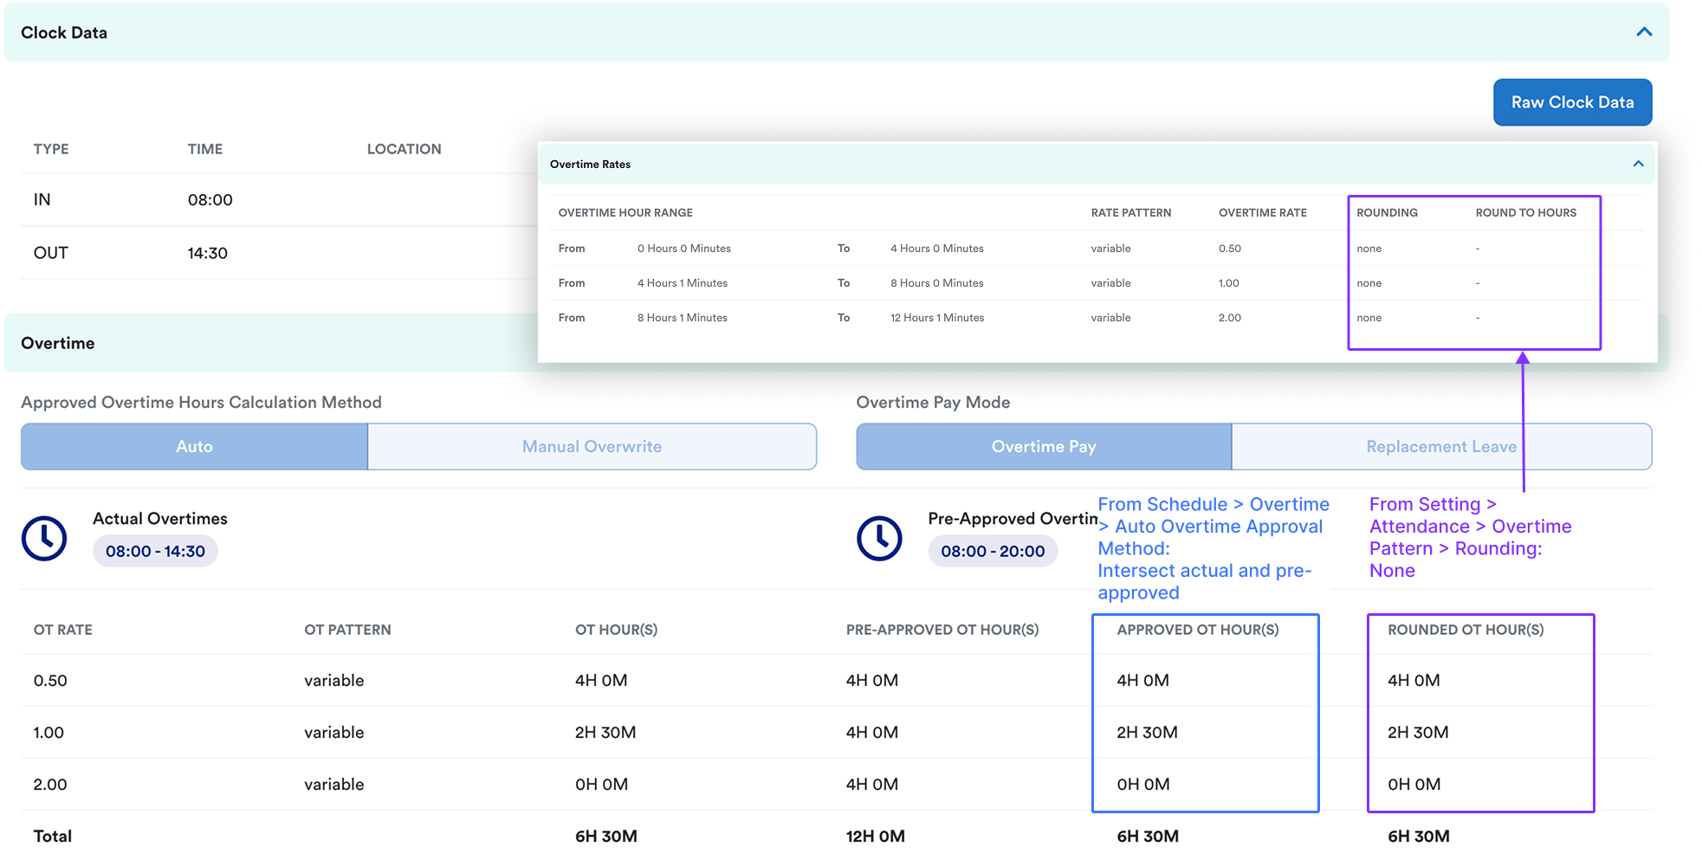Switch to Replacement Leave mode

[x=1441, y=446]
